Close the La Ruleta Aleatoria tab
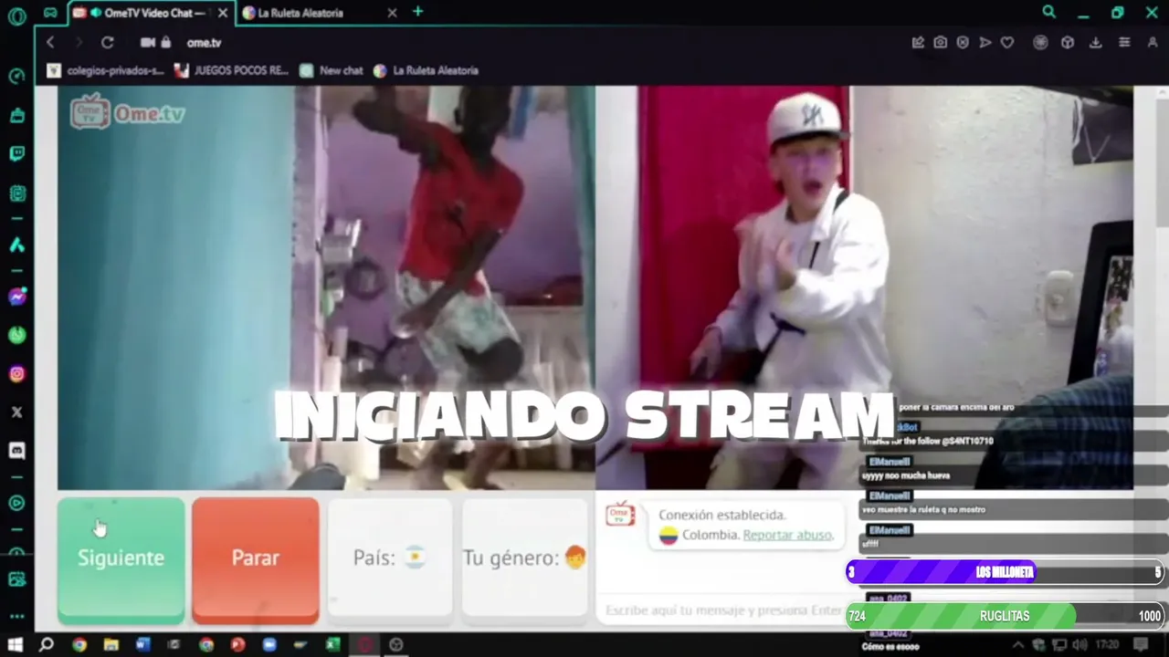The image size is (1169, 657). [392, 13]
